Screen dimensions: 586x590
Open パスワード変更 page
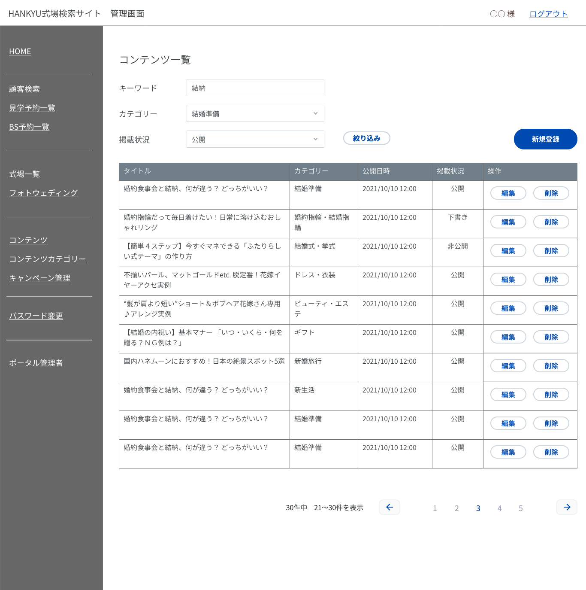[36, 316]
